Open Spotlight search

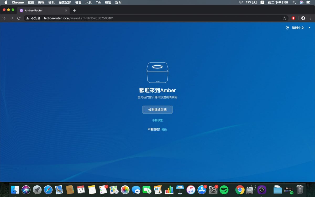click(295, 2)
